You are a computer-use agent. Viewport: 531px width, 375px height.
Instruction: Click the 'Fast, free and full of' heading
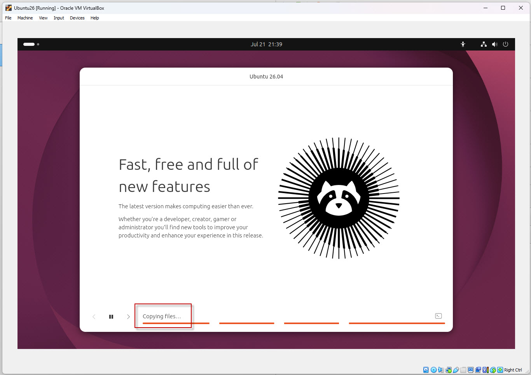(x=189, y=164)
